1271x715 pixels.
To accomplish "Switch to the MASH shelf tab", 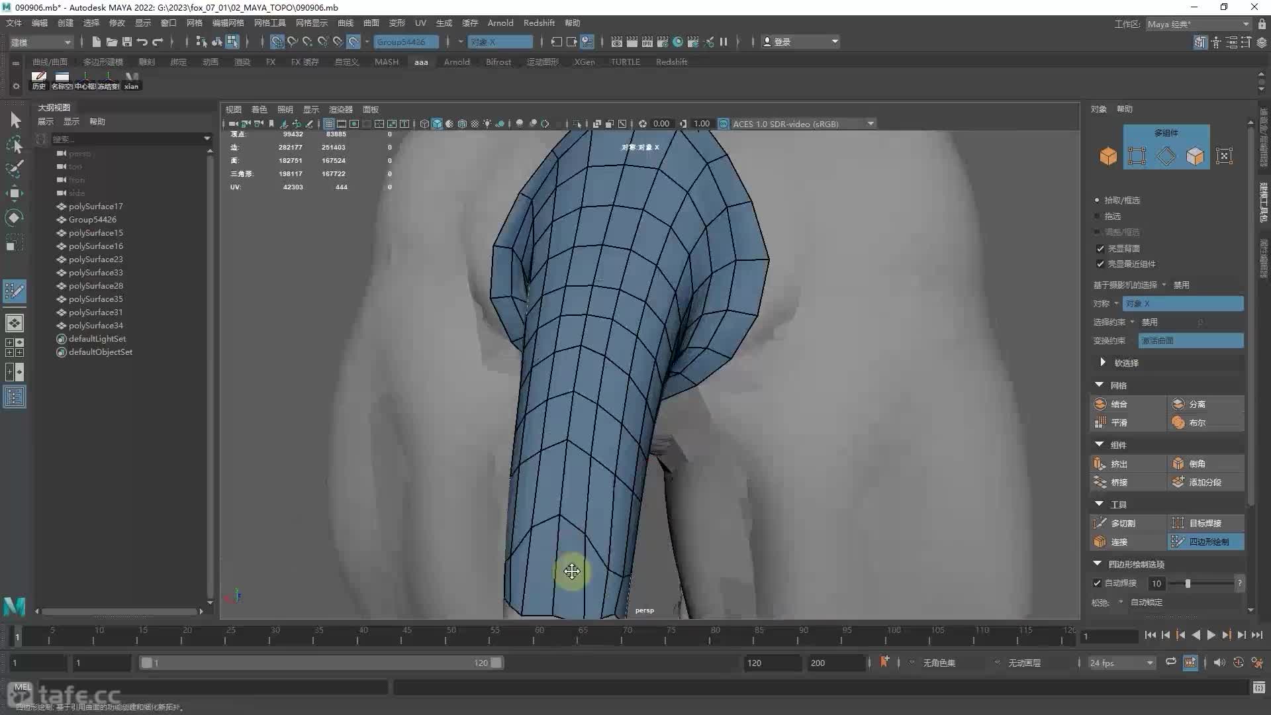I will [387, 62].
